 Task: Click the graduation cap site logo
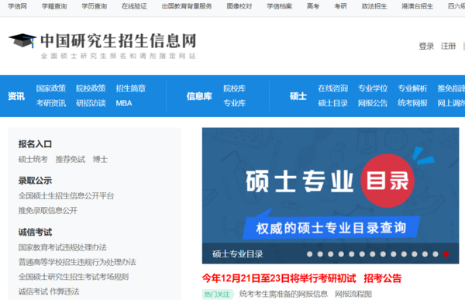click(x=22, y=40)
